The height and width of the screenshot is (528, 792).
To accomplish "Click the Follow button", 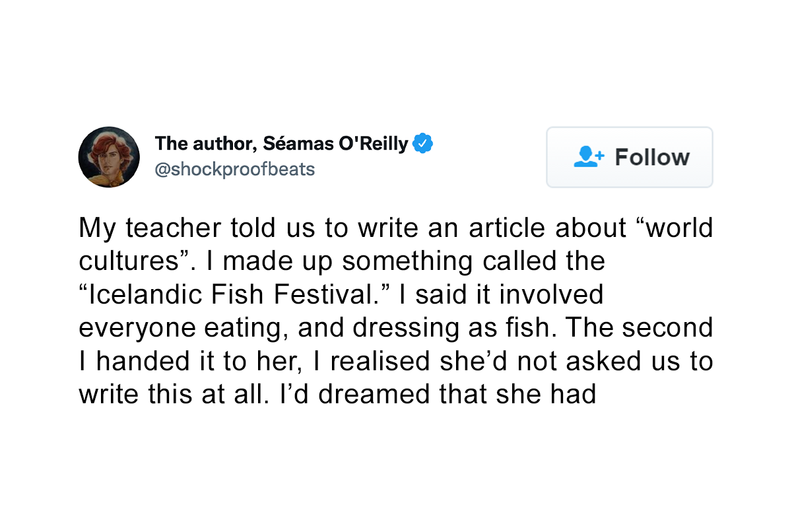I will [x=629, y=157].
